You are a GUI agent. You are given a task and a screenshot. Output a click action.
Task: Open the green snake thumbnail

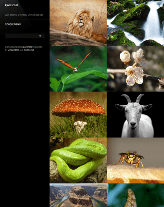[78, 161]
